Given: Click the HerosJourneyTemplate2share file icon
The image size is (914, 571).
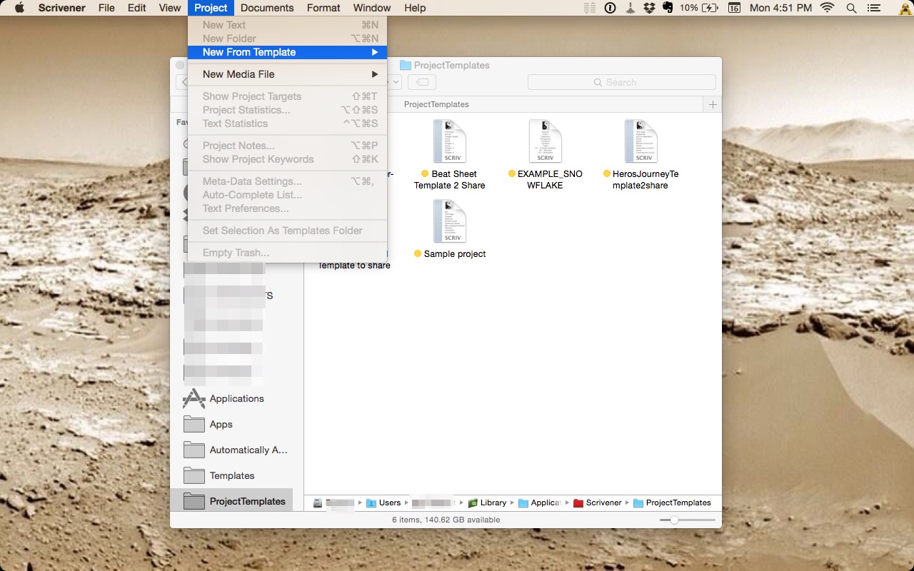Looking at the screenshot, I should (x=641, y=141).
